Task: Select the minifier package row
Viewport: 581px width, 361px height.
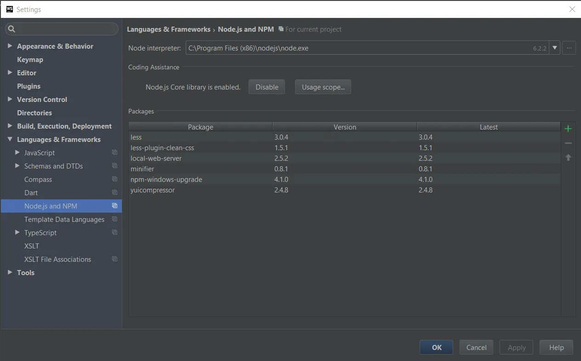Action: pyautogui.click(x=345, y=169)
